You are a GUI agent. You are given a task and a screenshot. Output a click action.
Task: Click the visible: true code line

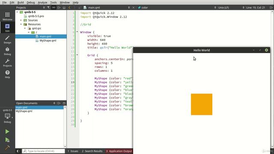(99, 36)
